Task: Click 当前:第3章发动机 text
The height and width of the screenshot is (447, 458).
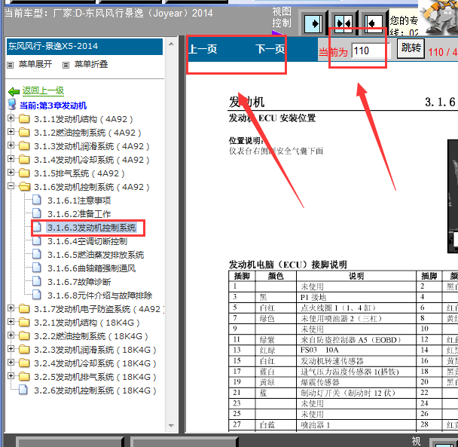Action: click(53, 106)
